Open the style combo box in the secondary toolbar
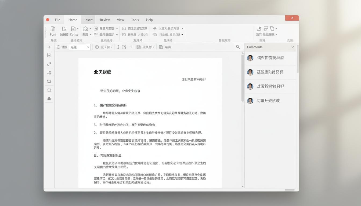Image resolution: width=361 pixels, height=206 pixels. (80, 47)
